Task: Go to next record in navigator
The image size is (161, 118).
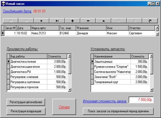Action: 41,21
